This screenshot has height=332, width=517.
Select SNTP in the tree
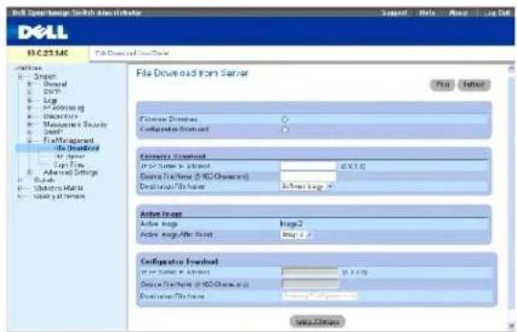pos(52,92)
